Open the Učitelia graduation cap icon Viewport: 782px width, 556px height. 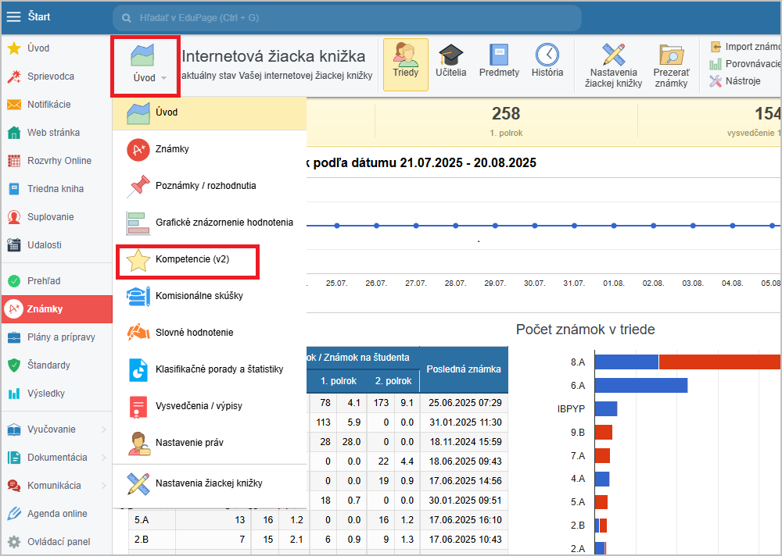[x=450, y=56]
